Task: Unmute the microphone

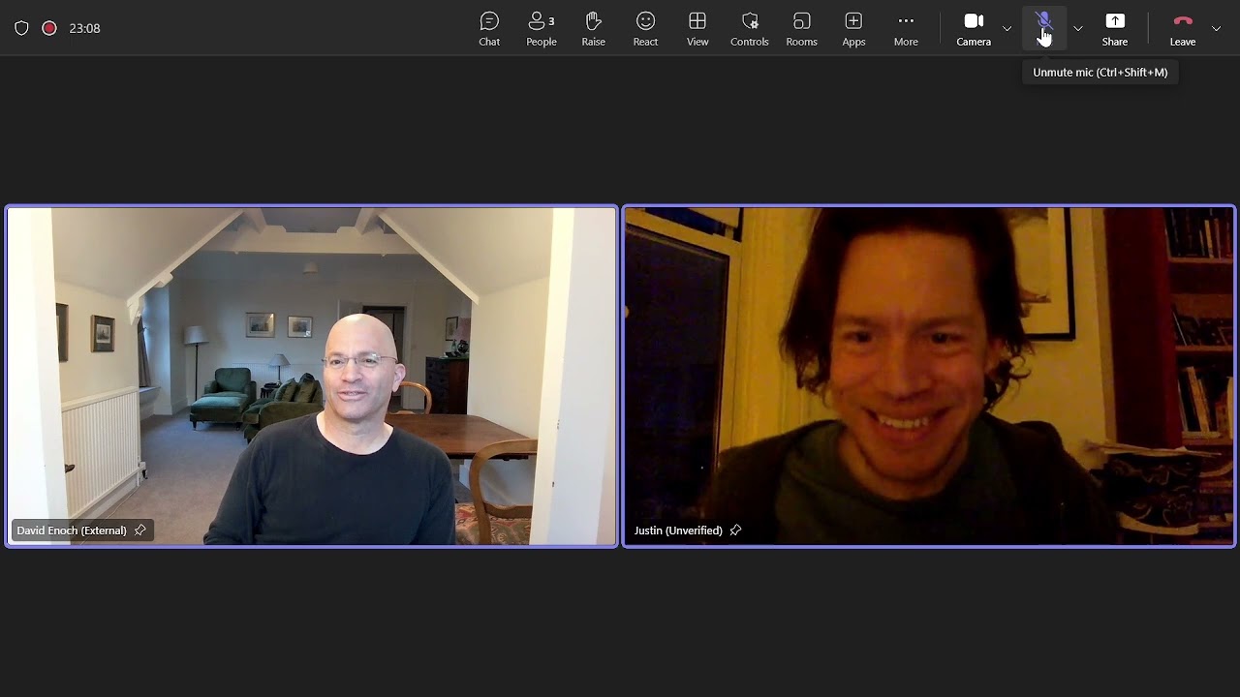Action: (1044, 28)
